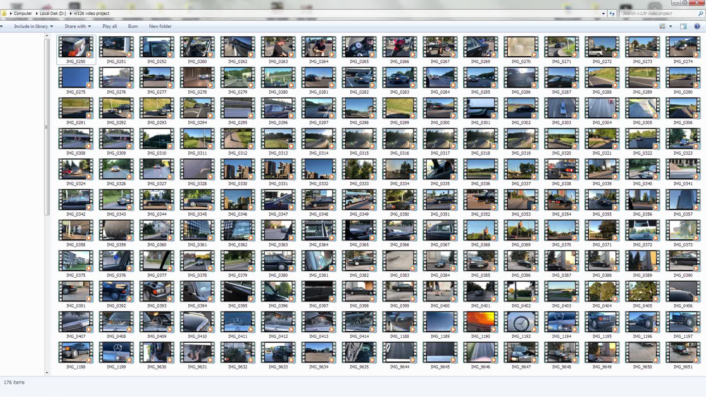Open the Help icon
The width and height of the screenshot is (706, 397).
[x=697, y=26]
